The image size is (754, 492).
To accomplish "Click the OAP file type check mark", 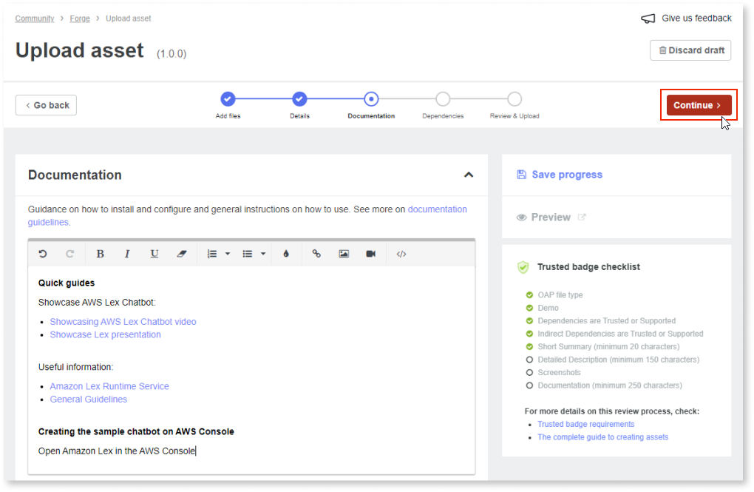I will click(x=529, y=294).
